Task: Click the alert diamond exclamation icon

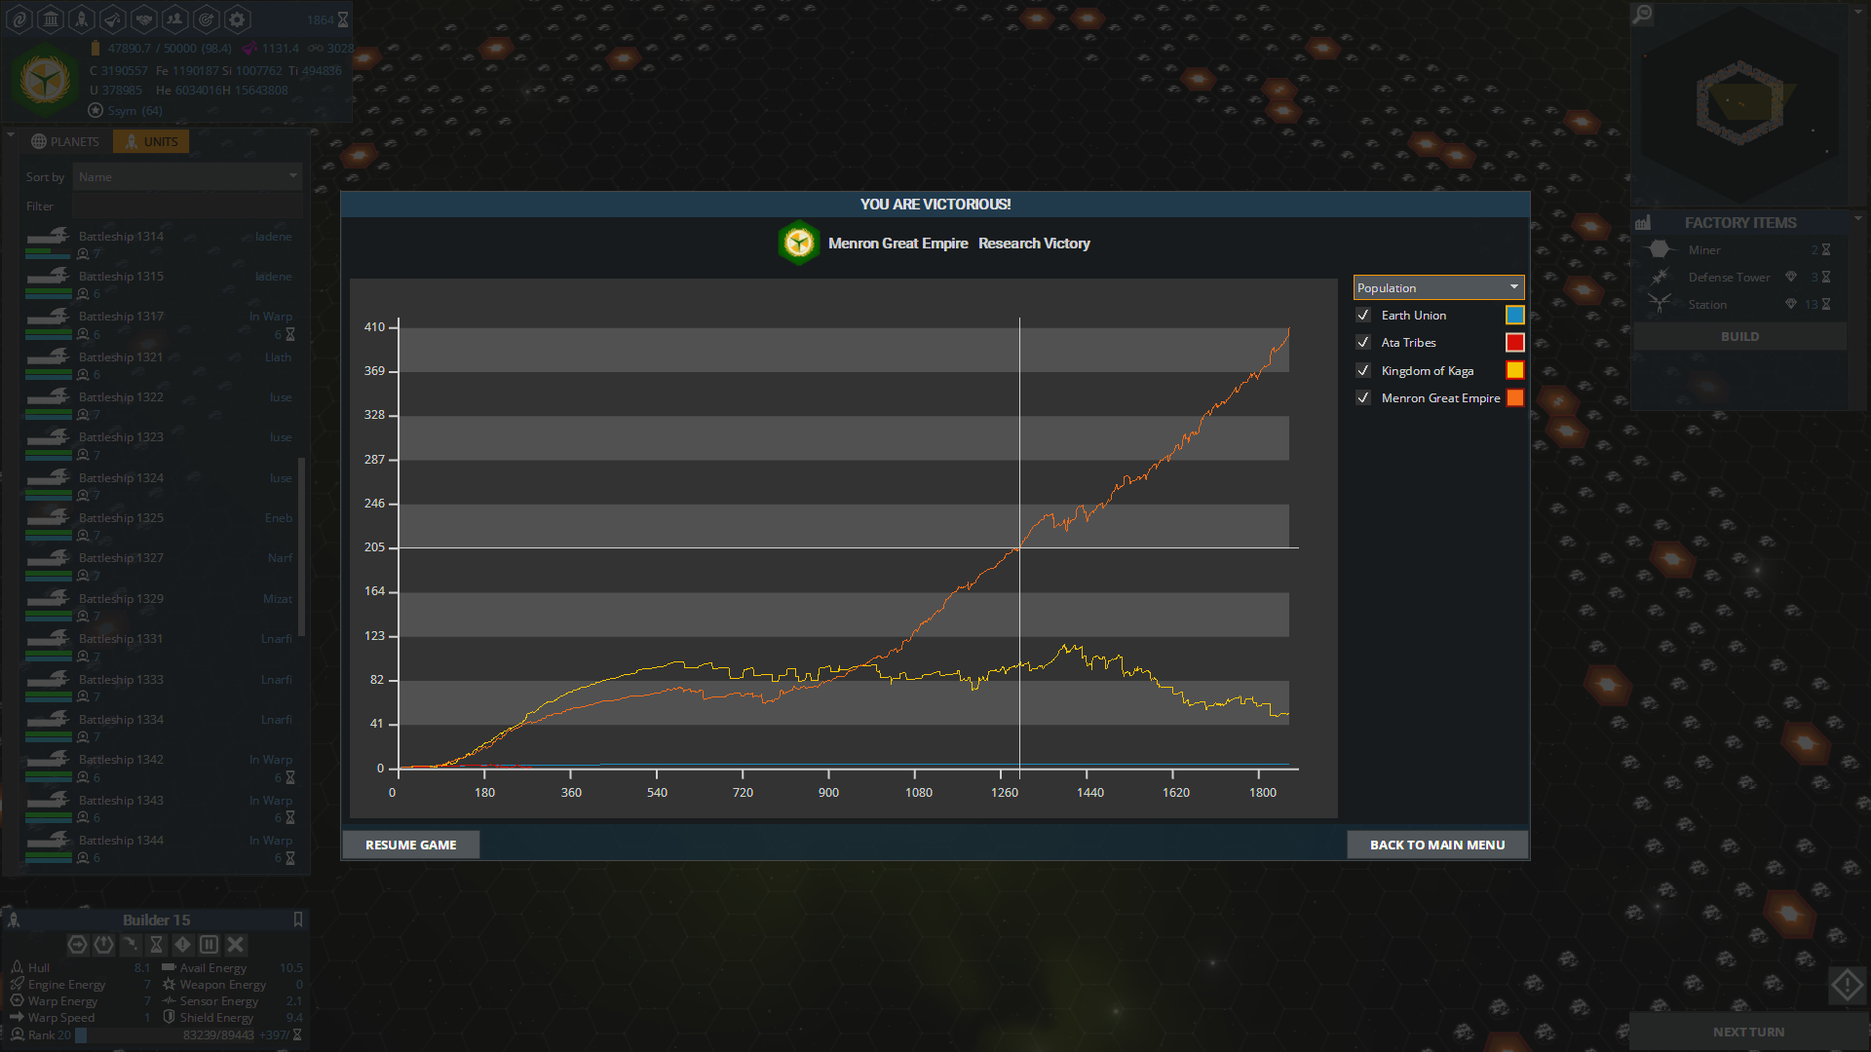Action: 183,945
